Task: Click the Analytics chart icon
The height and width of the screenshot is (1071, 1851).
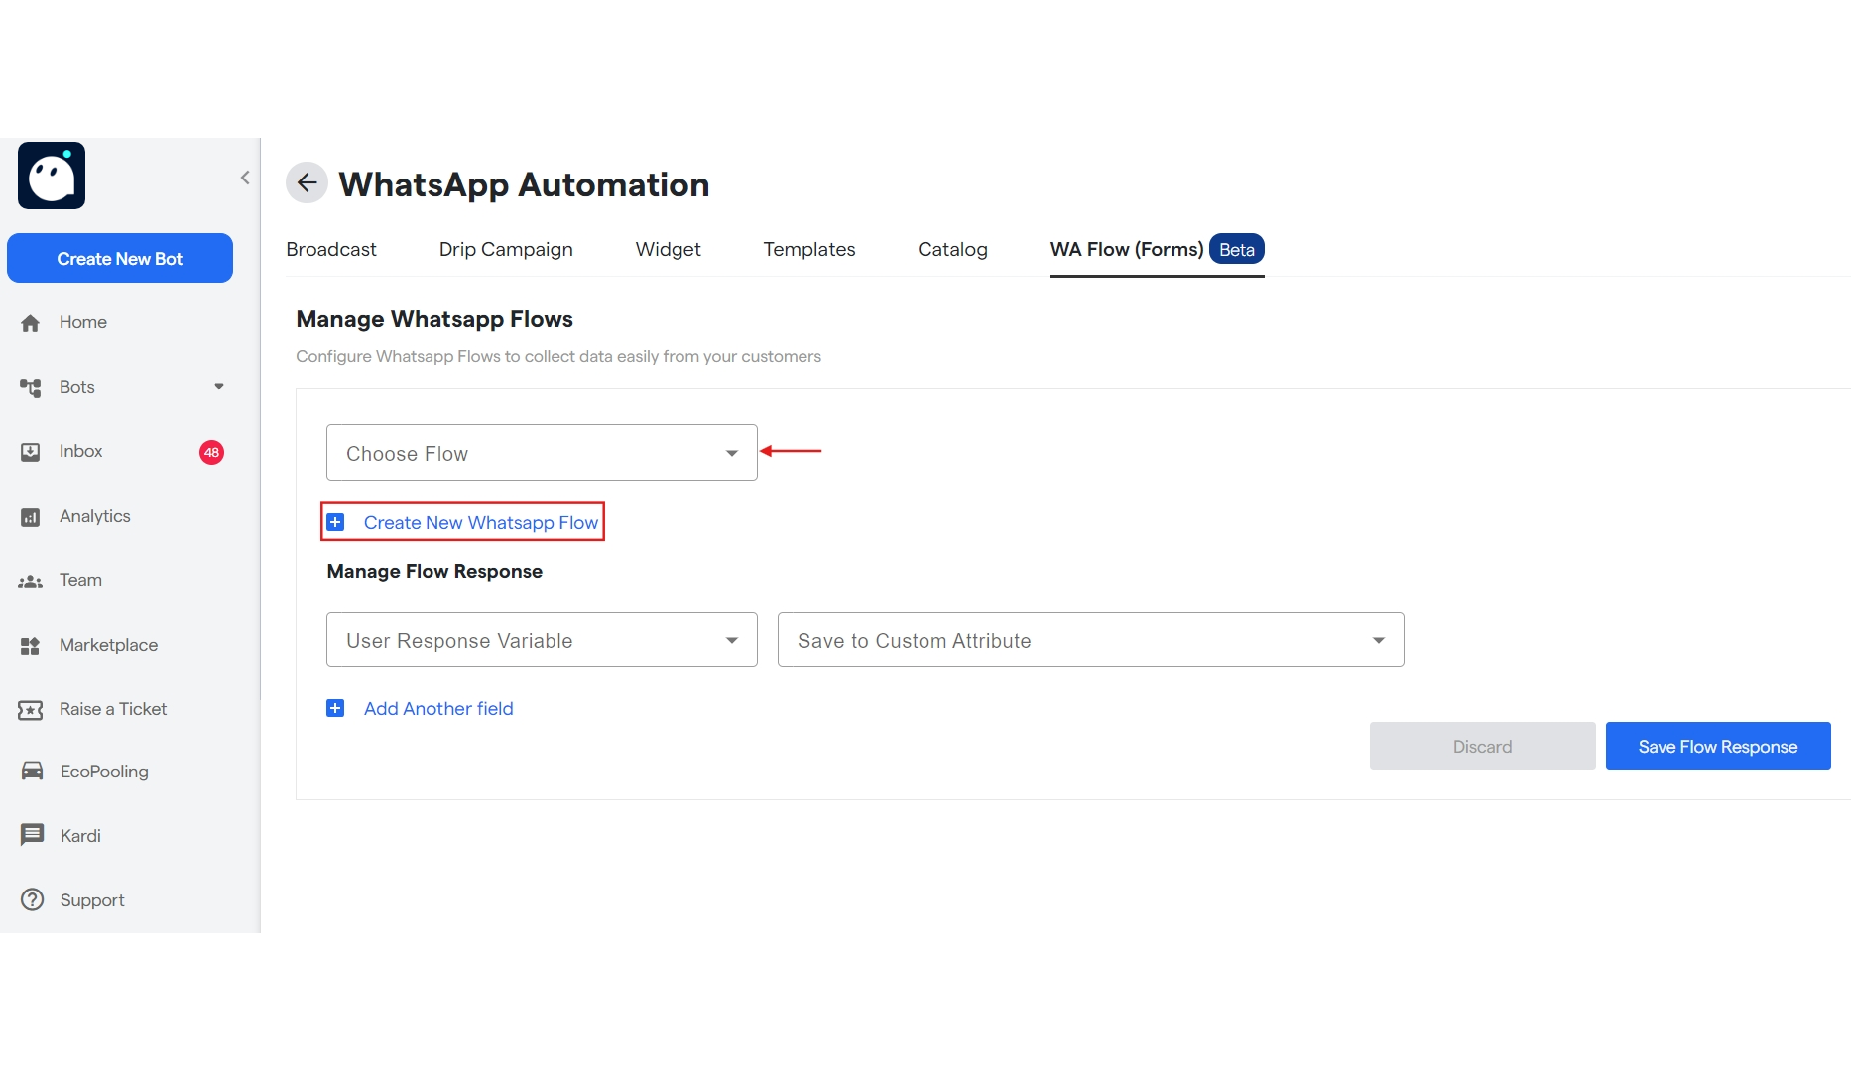Action: [31, 517]
